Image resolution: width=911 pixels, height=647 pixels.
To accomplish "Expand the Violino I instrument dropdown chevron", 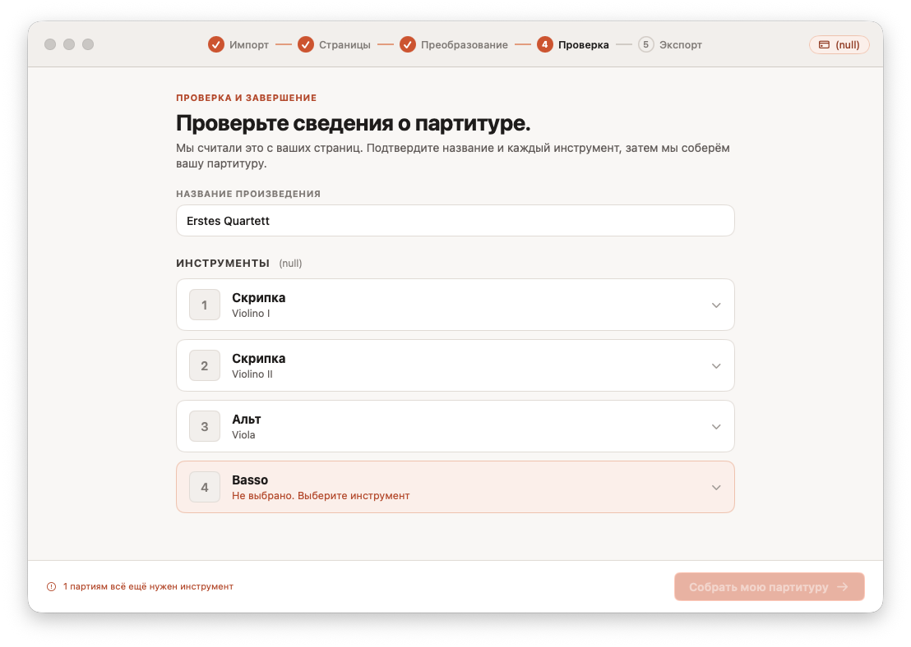I will point(716,305).
